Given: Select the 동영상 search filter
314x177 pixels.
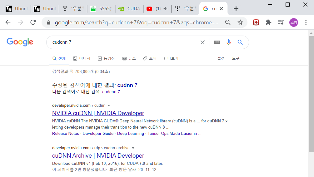Looking at the screenshot, I should pyautogui.click(x=106, y=58).
